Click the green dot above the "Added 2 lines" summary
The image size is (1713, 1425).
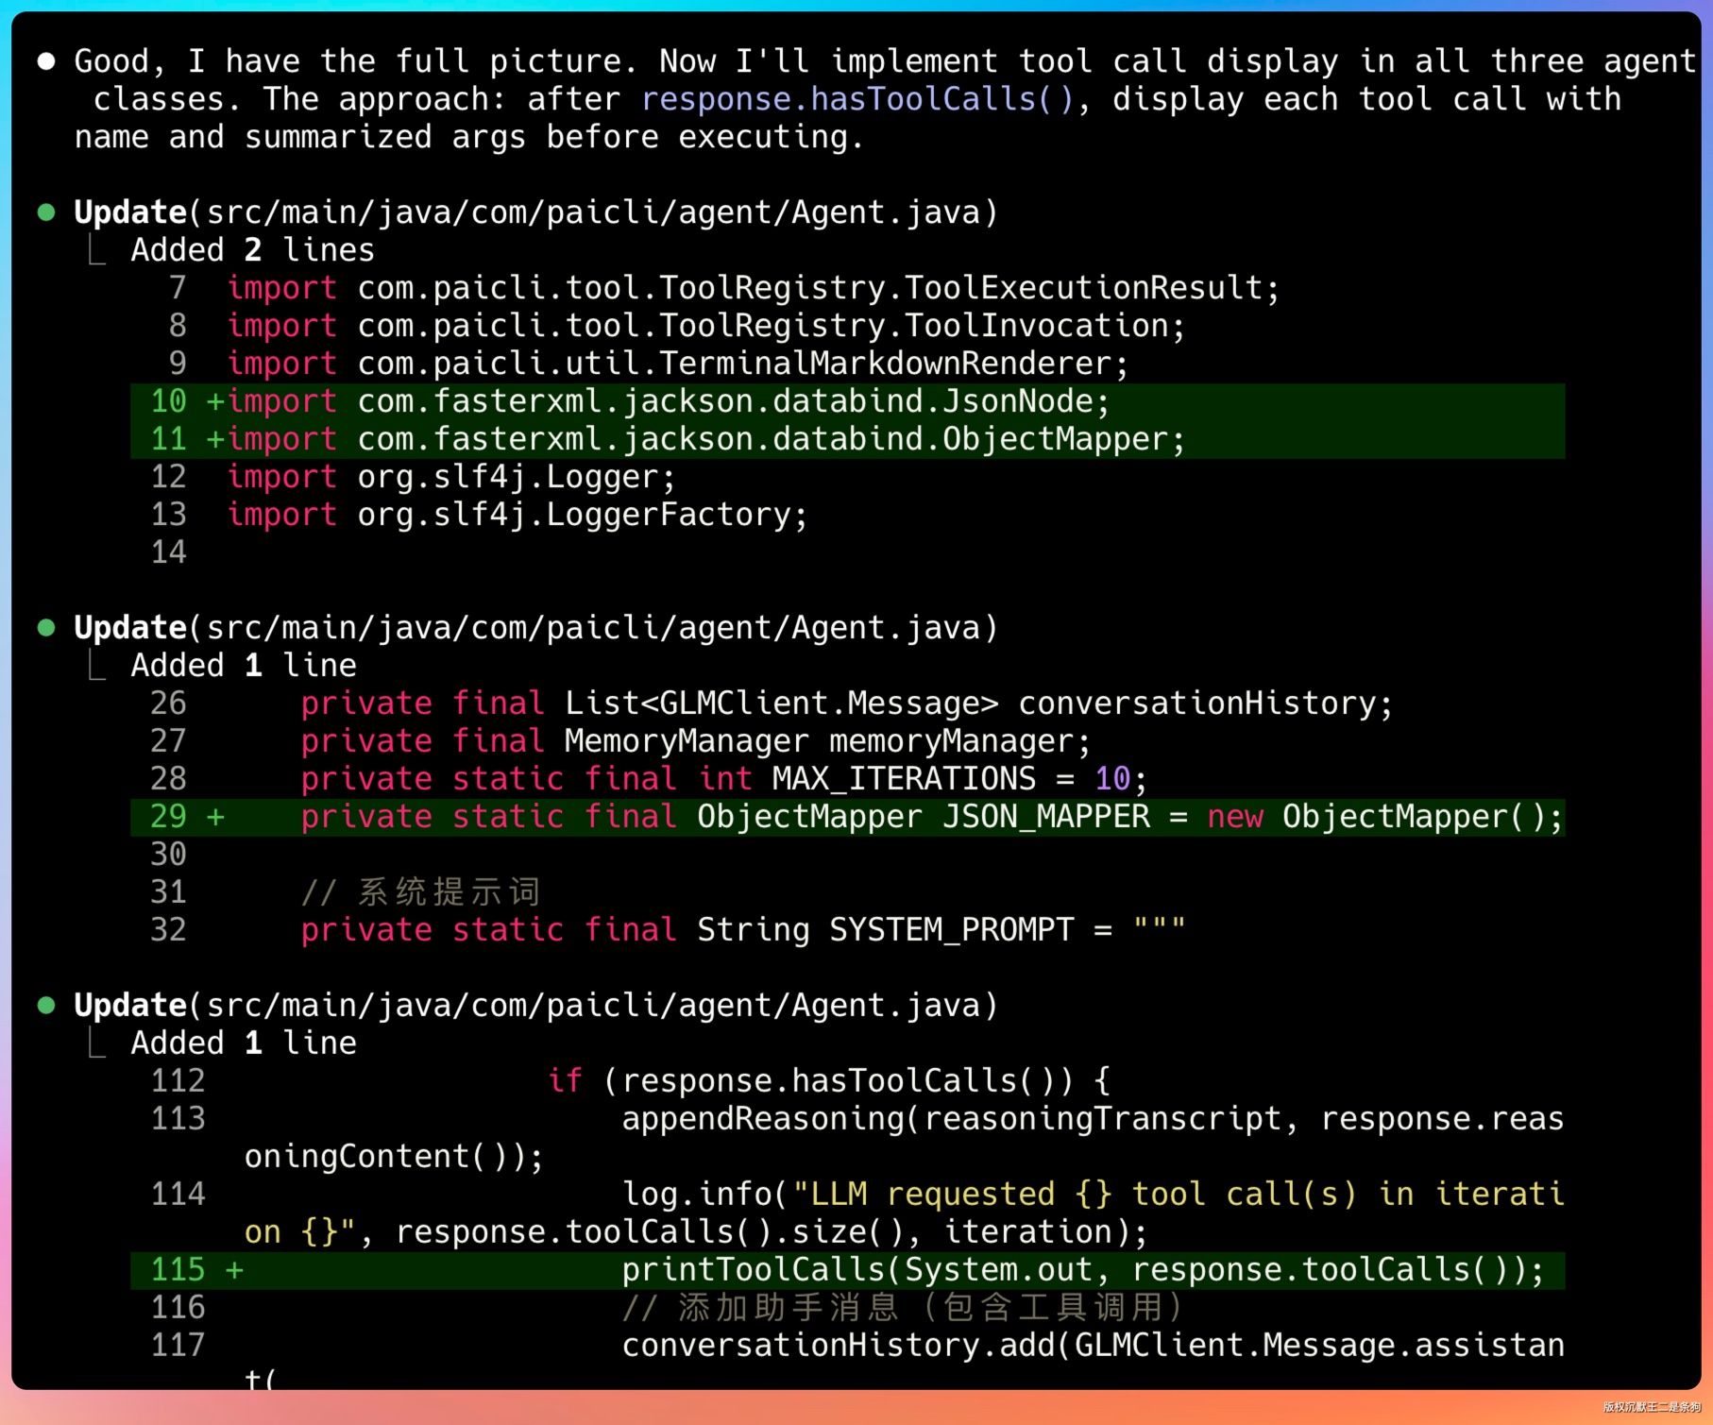46,212
